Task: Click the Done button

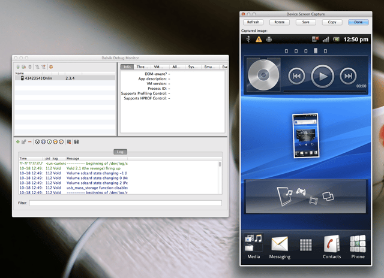Action: pyautogui.click(x=358, y=22)
